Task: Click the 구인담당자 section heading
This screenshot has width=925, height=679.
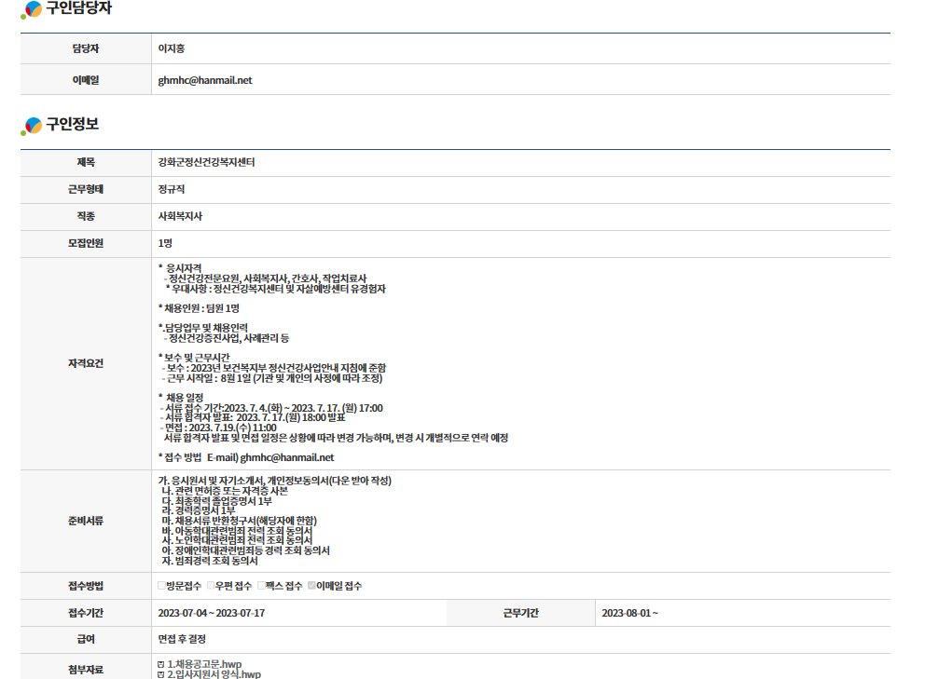Action: 78,9
